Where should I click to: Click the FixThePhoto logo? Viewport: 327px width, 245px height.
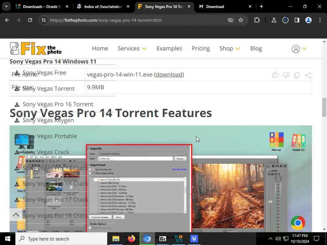click(x=36, y=48)
